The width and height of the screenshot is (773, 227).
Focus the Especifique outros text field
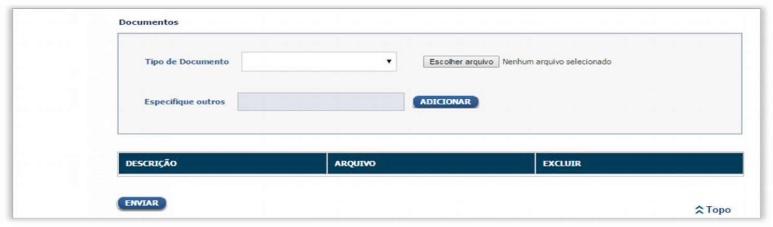pos(321,102)
